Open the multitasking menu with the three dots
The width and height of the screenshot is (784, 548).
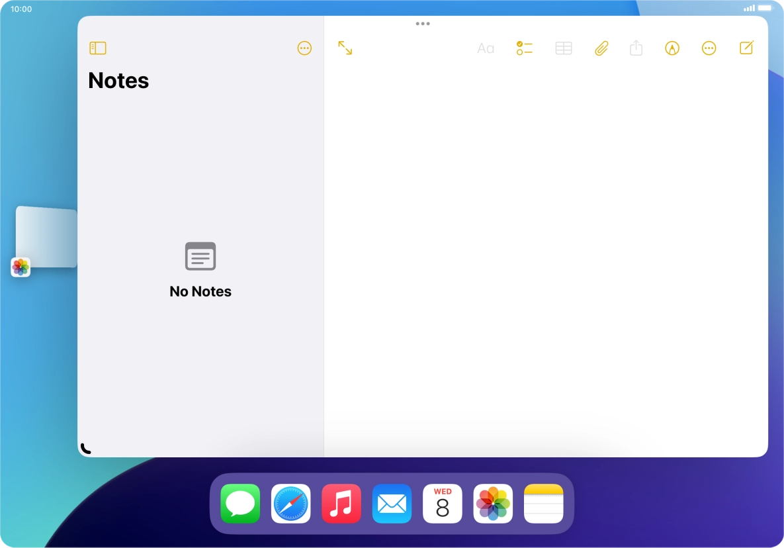coord(423,24)
